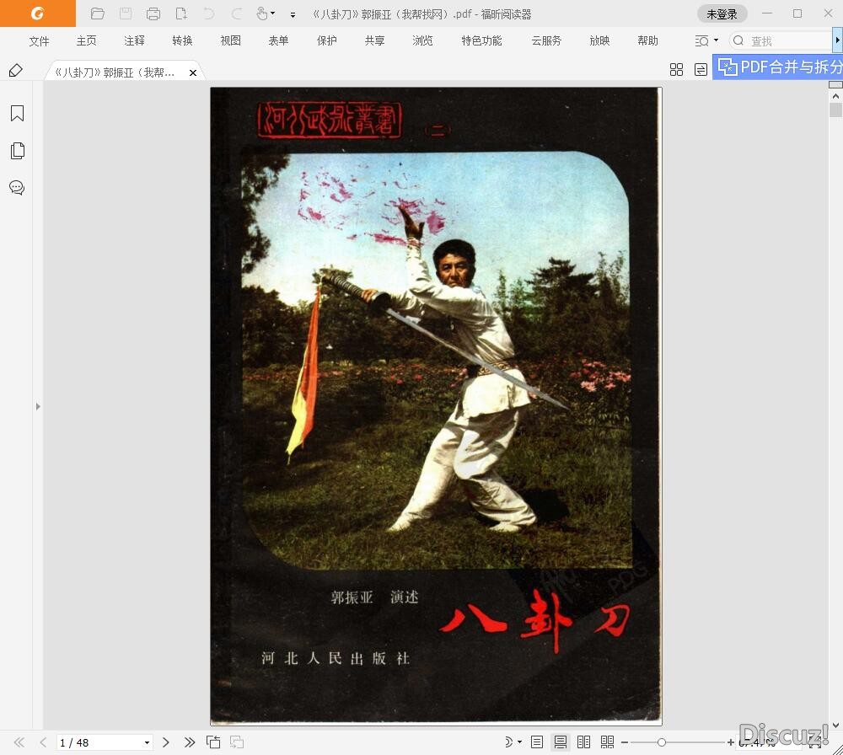Go to the next page arrow
Screen dimensions: 843x755
tap(165, 742)
